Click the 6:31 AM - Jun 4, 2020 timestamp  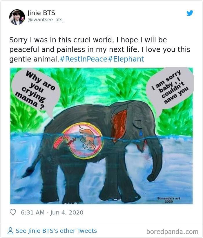tap(52, 212)
